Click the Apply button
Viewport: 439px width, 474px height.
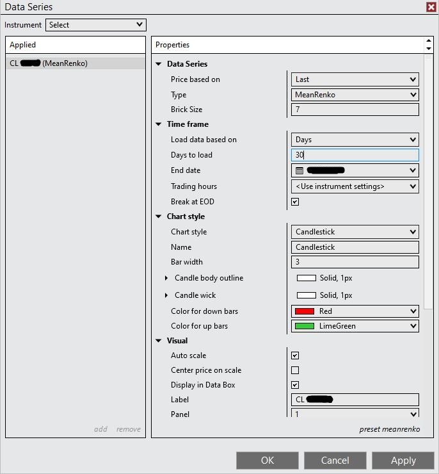pyautogui.click(x=403, y=461)
